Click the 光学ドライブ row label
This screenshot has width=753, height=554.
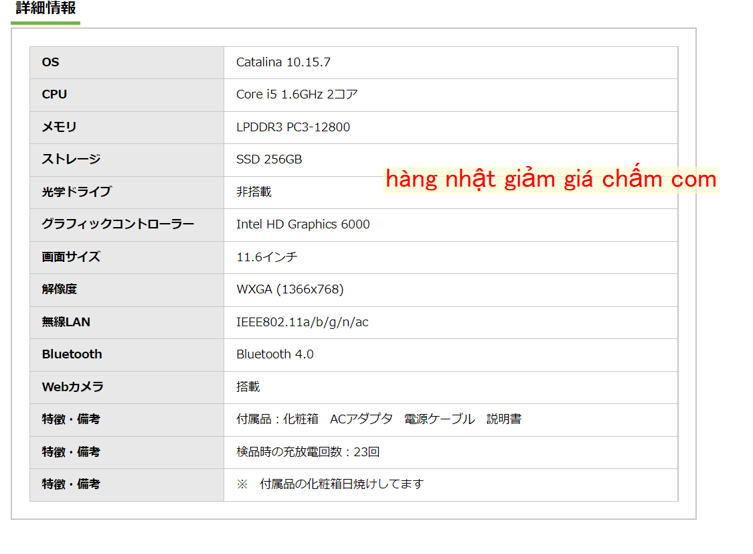(77, 192)
